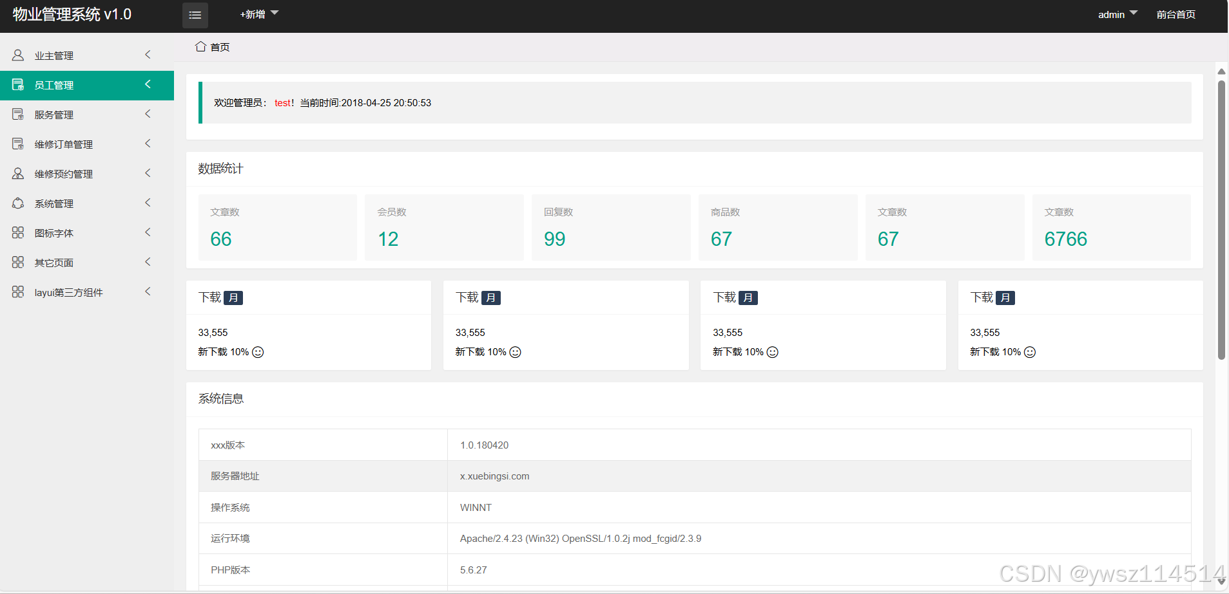This screenshot has height=594, width=1229.
Task: Open the 文章数 66 statistic card
Action: coord(278,227)
